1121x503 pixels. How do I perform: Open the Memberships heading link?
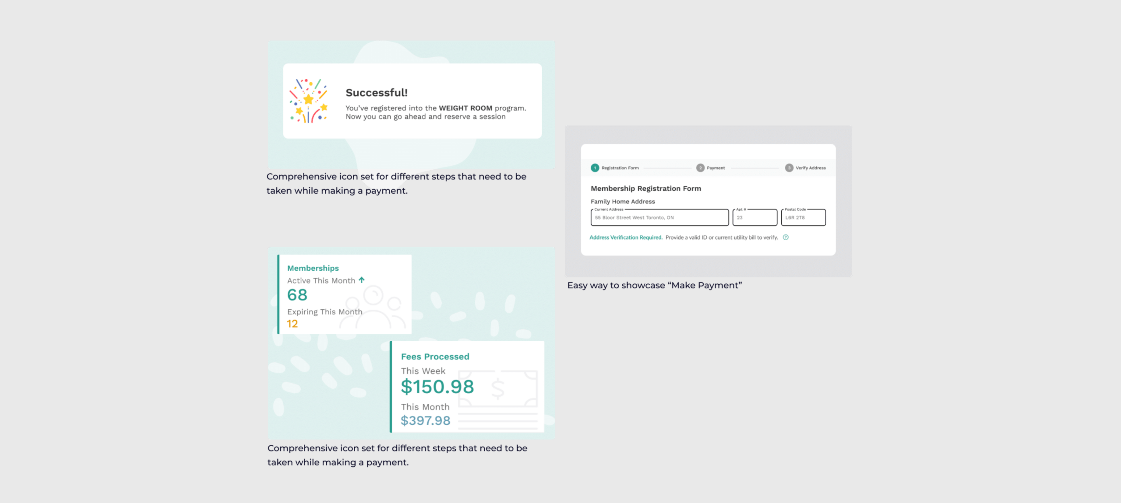coord(313,268)
